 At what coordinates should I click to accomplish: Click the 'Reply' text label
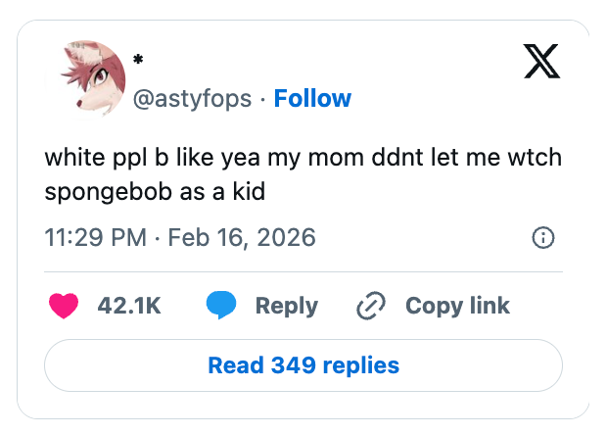(x=286, y=306)
